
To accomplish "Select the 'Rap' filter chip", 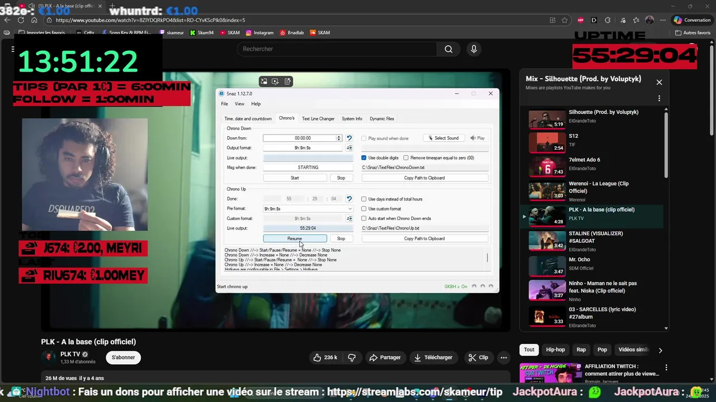I will point(581,350).
